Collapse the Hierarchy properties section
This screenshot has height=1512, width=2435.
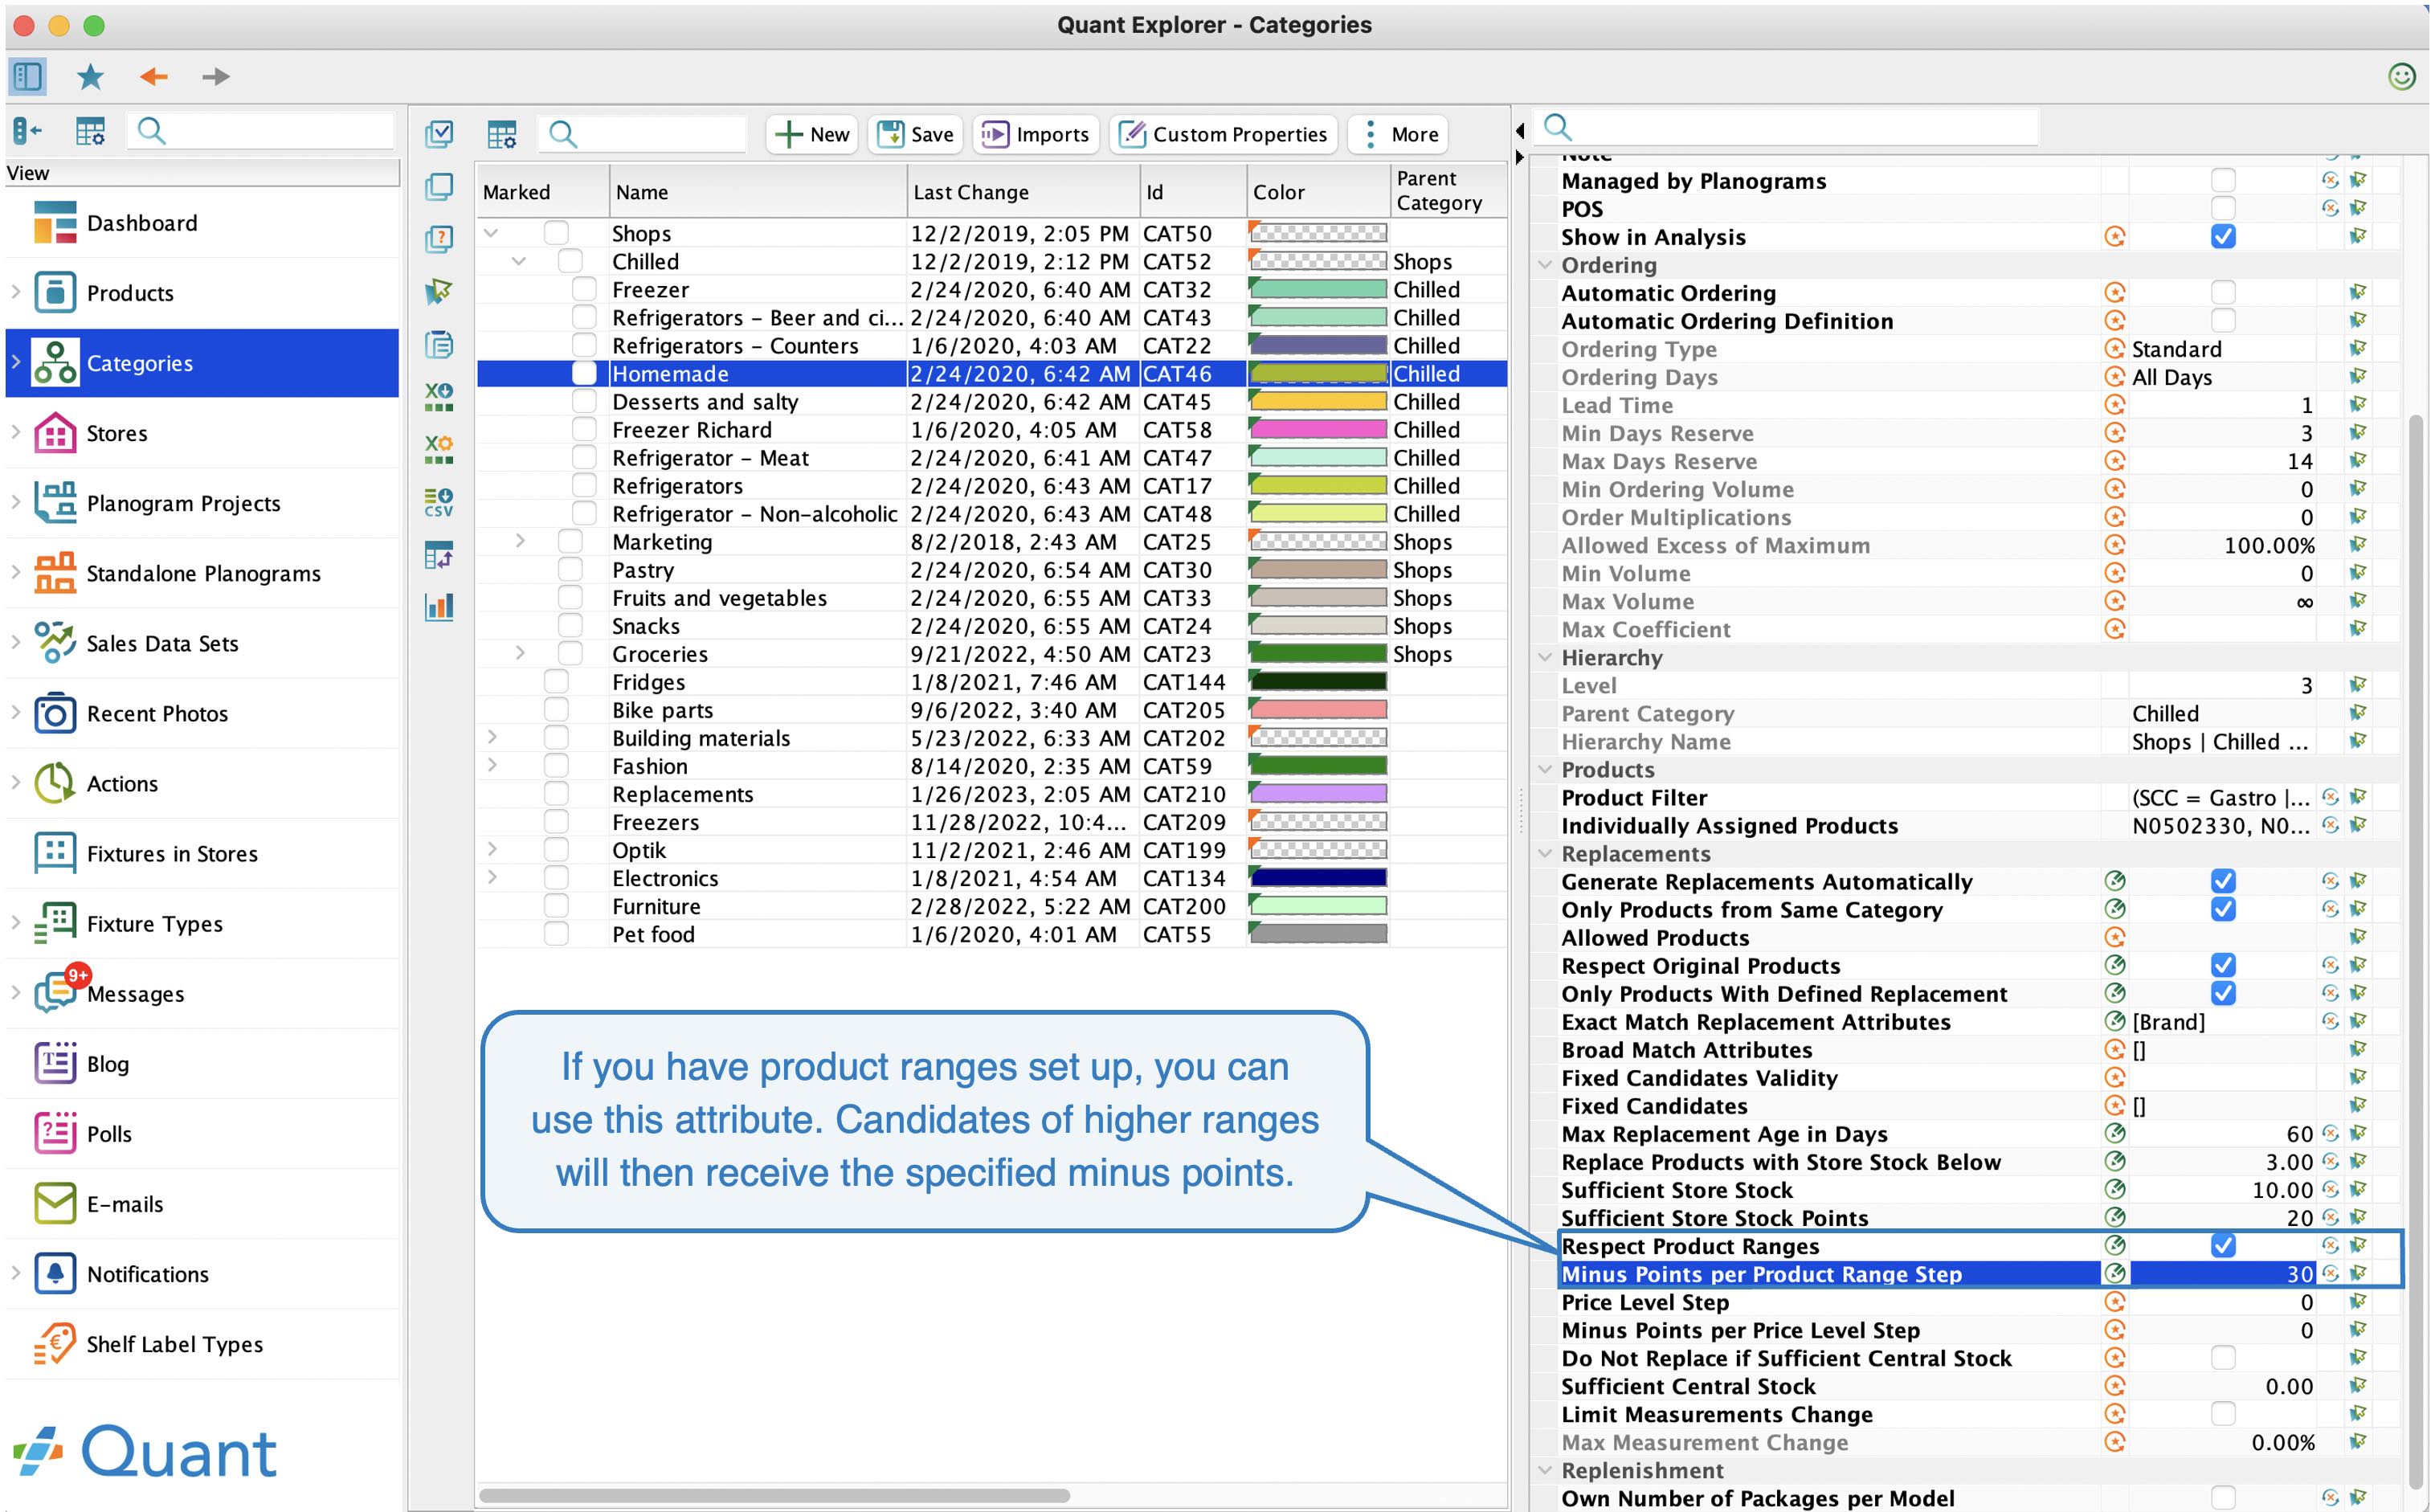[1545, 657]
